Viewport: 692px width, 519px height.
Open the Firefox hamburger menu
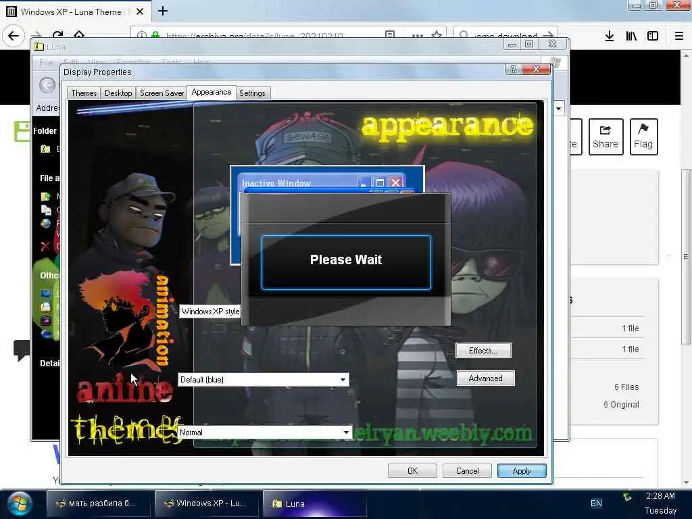[x=679, y=36]
